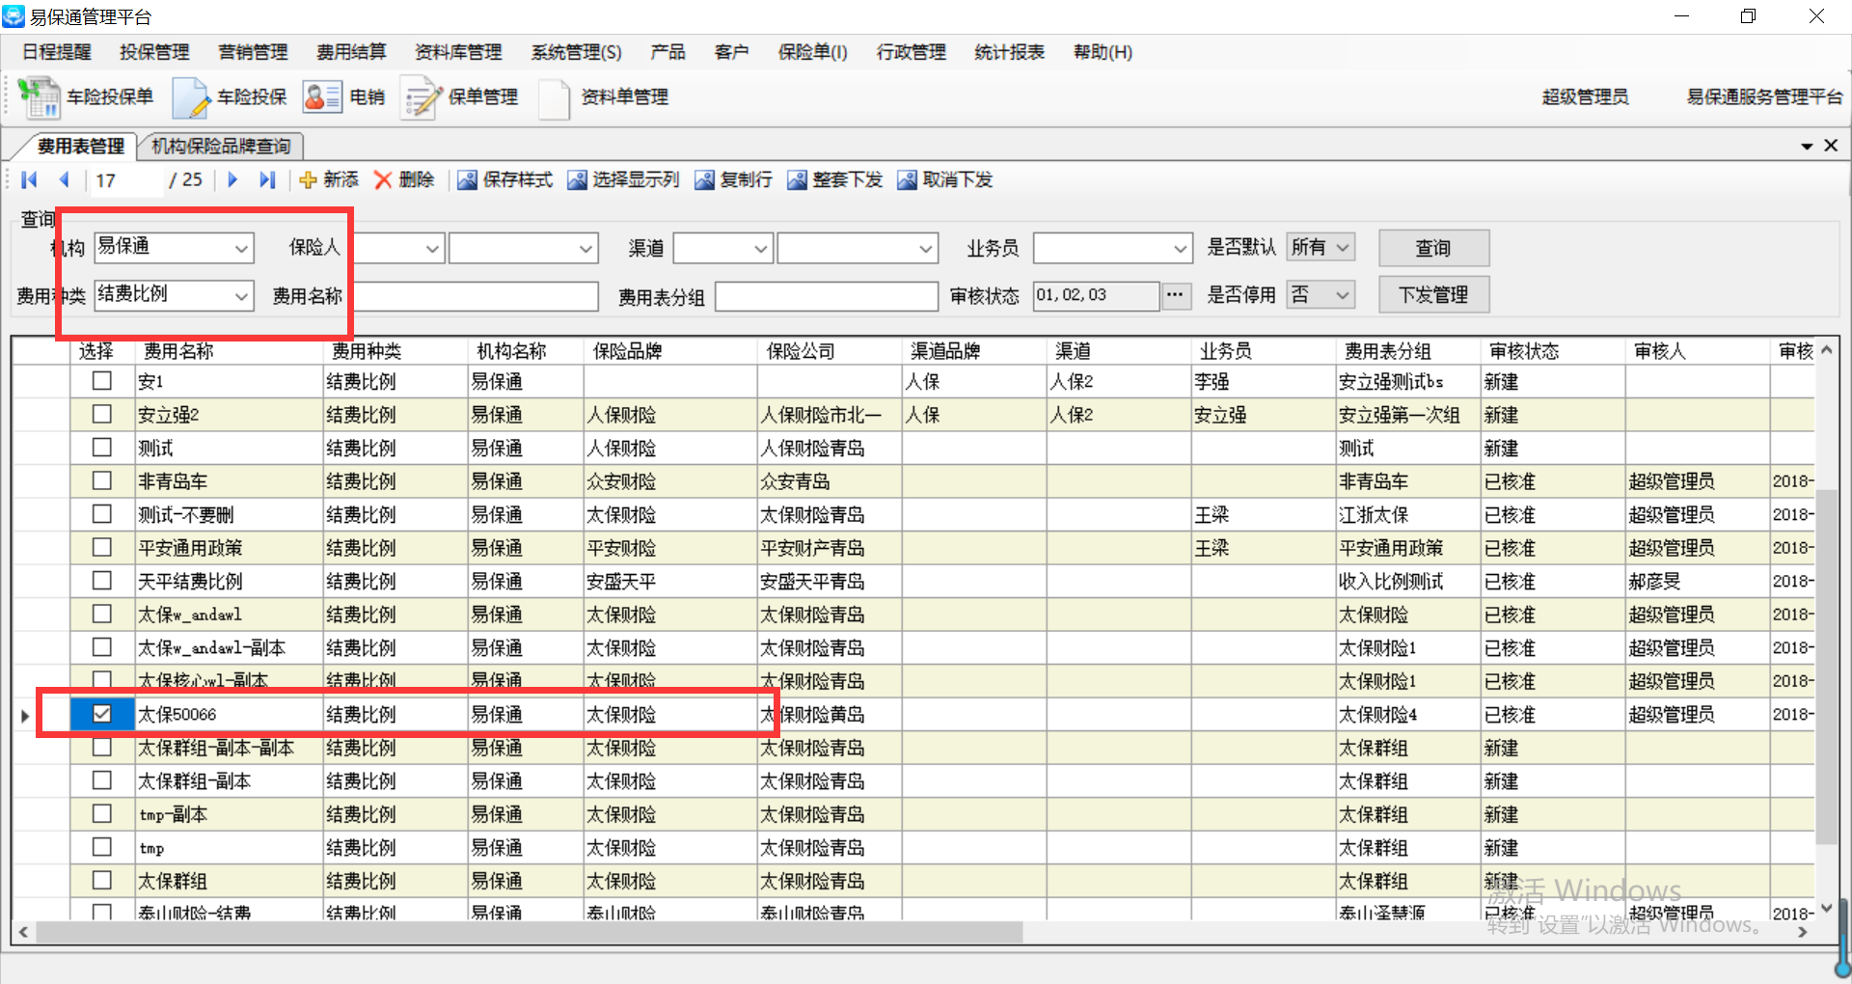Viewport: 1852px width, 984px height.
Task: Click the 新添 add record icon
Action: pyautogui.click(x=309, y=180)
